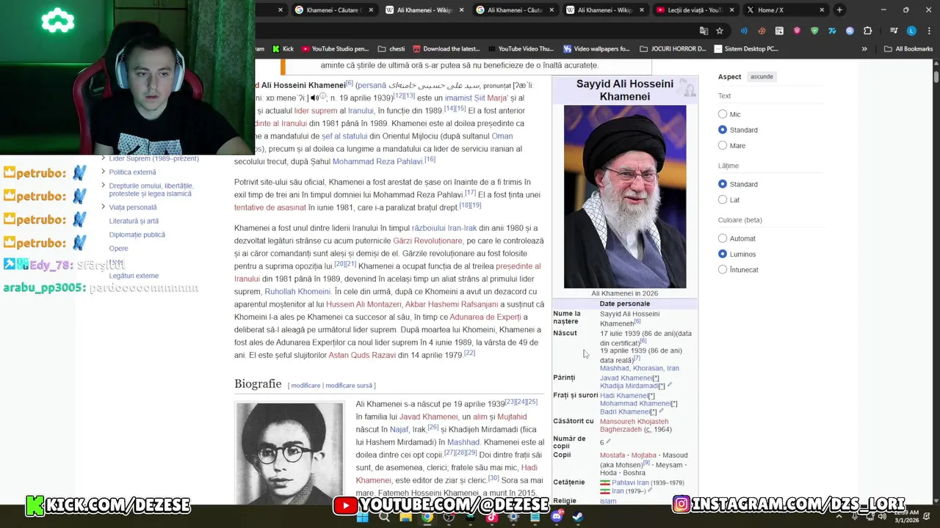Open Gărzi Revoluționare link
Viewport: 940px width, 528px height.
tap(427, 241)
